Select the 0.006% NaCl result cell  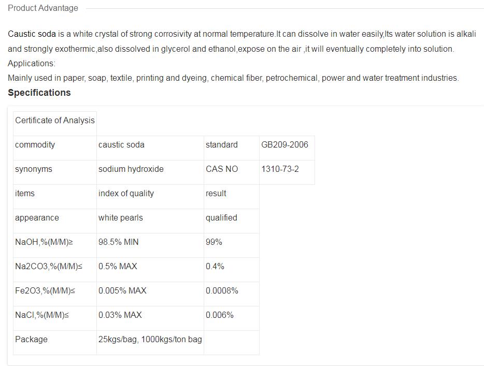pos(220,315)
